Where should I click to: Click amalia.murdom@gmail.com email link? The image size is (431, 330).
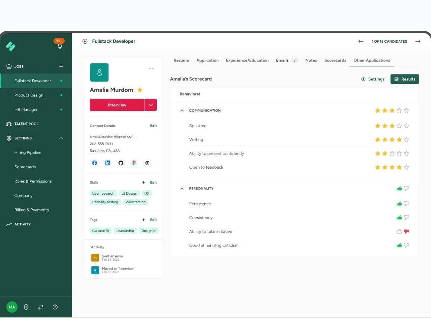click(112, 136)
